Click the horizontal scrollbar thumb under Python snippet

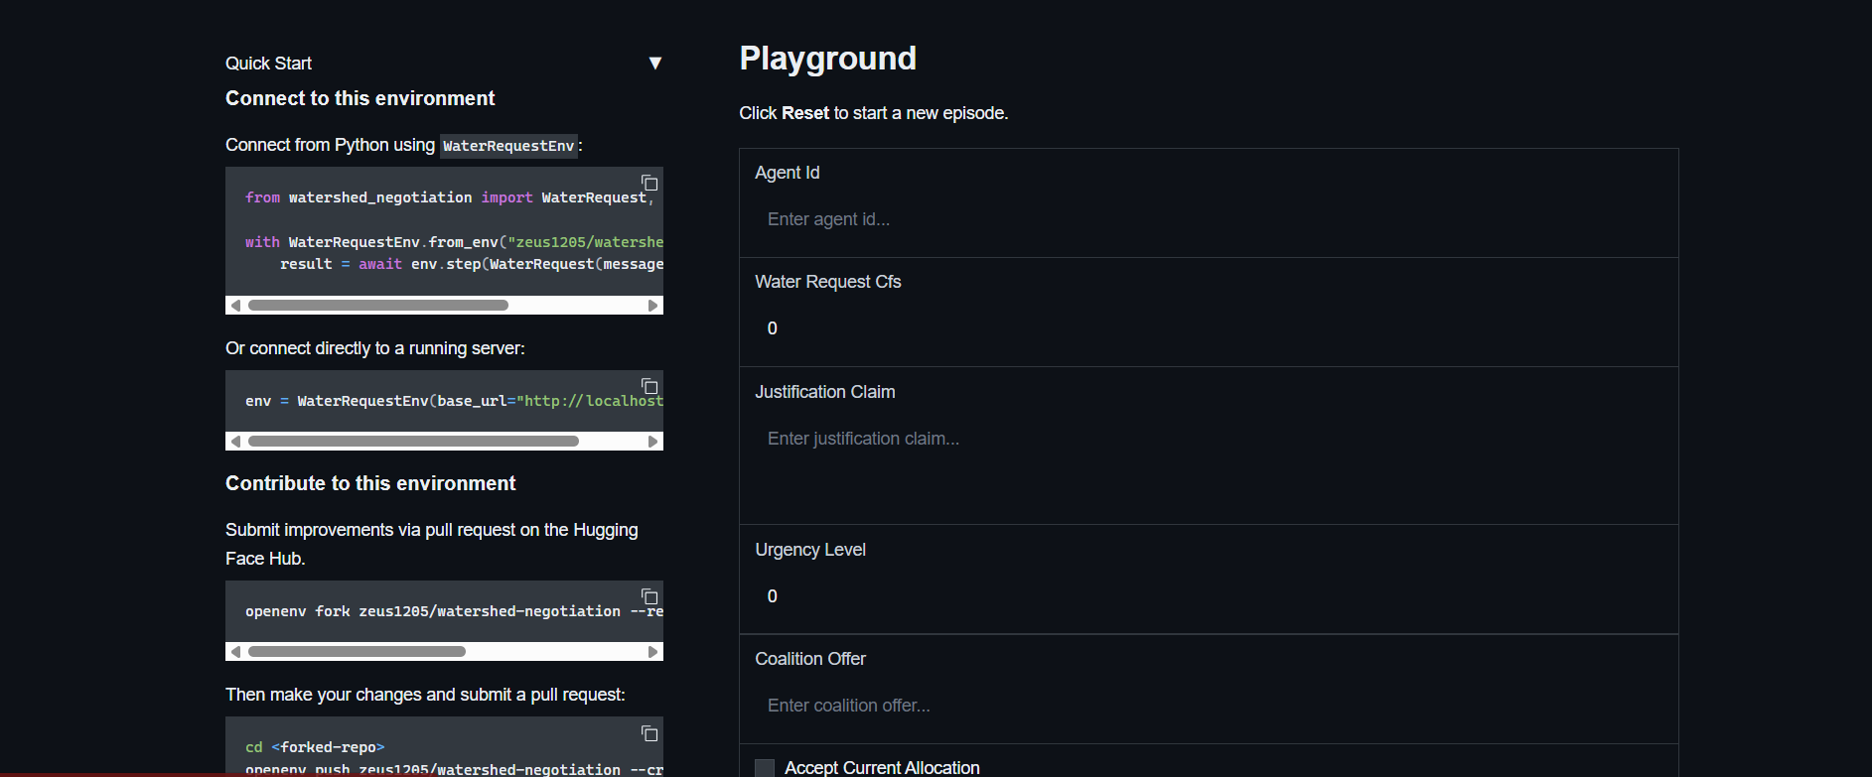click(378, 306)
